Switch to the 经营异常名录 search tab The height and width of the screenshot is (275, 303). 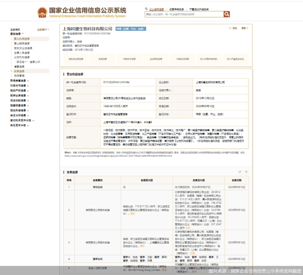pyautogui.click(x=176, y=9)
